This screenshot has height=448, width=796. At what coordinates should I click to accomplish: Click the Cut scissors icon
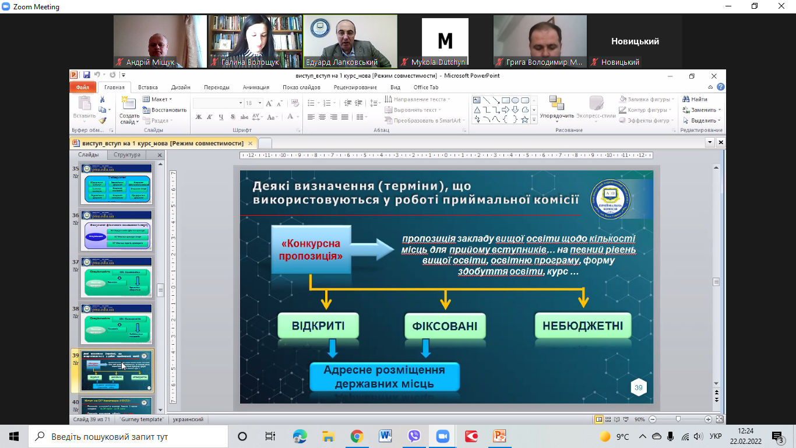[x=103, y=100]
